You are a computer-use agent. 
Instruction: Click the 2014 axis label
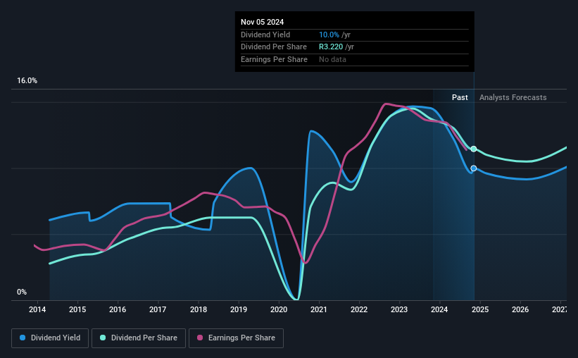[x=37, y=309]
